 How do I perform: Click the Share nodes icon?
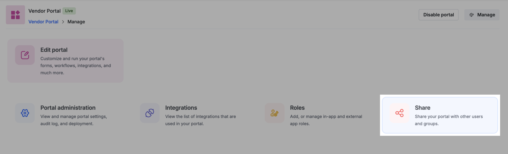coord(399,113)
